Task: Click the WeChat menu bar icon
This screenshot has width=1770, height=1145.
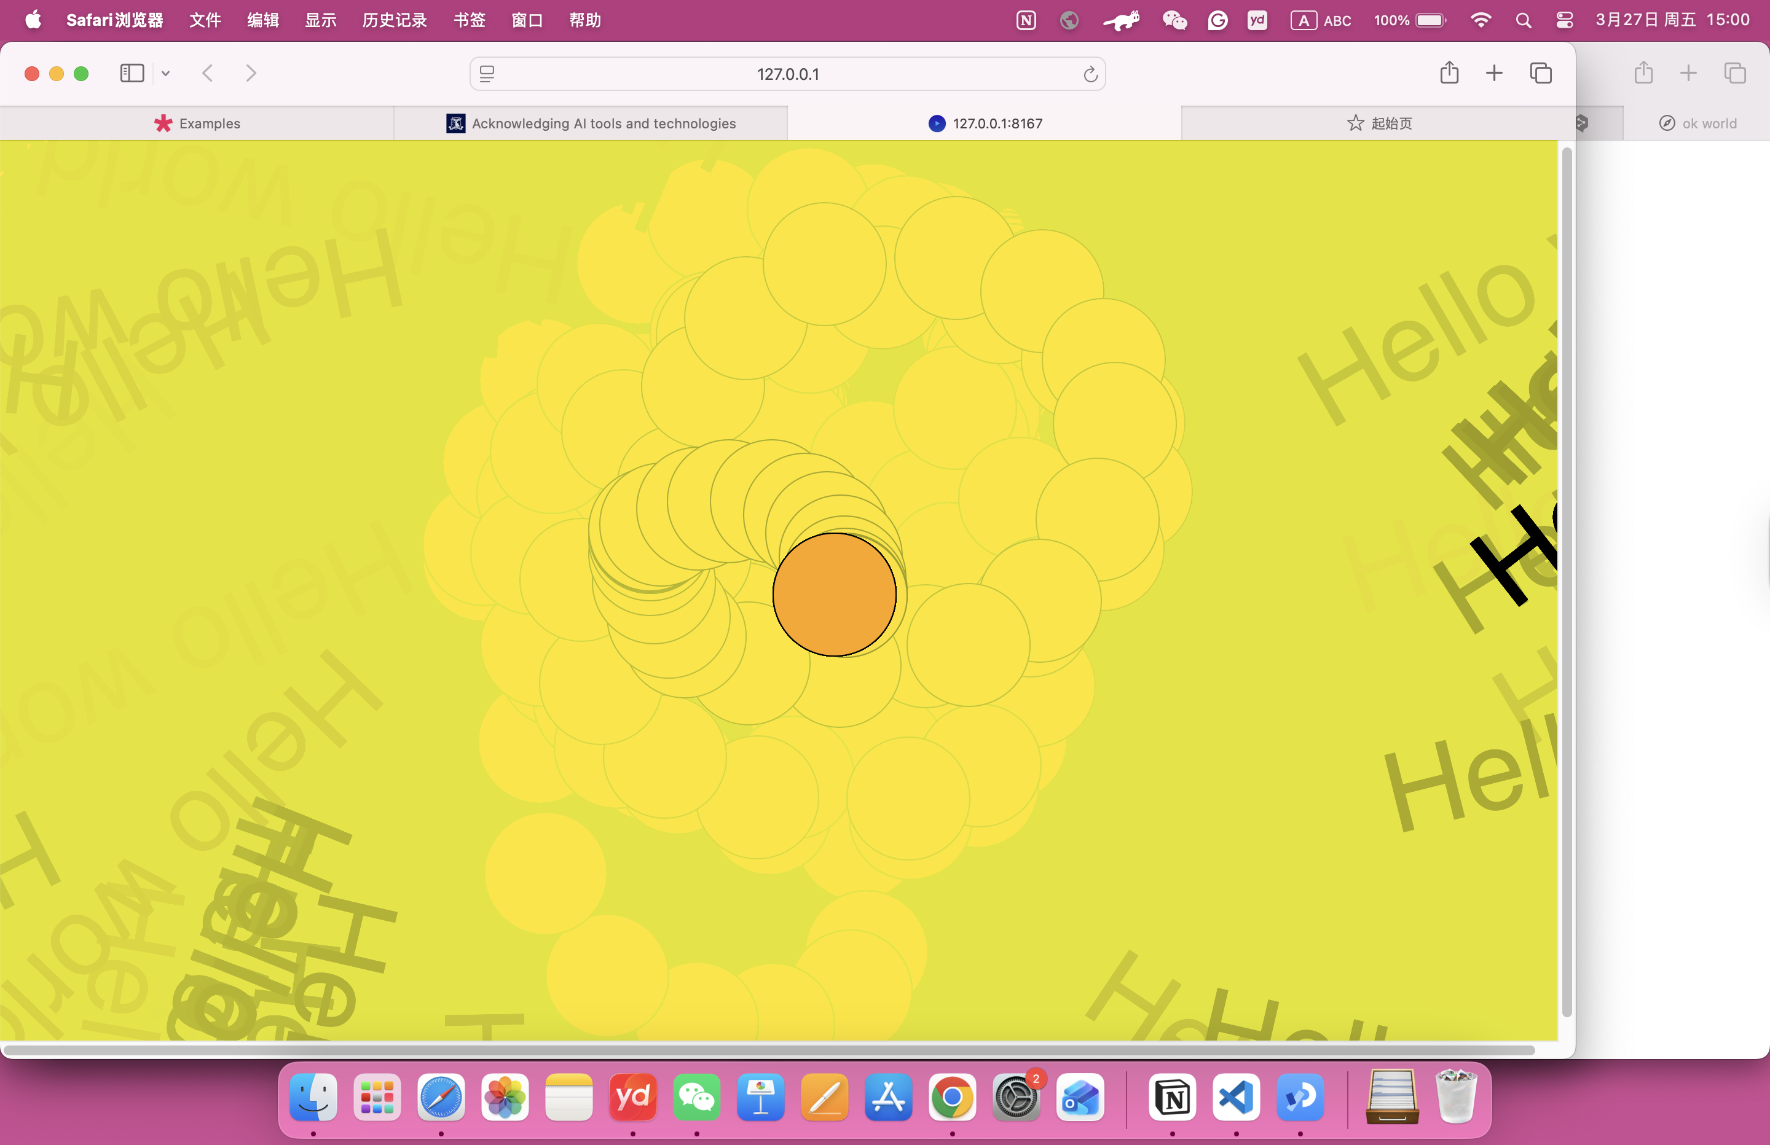Action: (x=1174, y=20)
